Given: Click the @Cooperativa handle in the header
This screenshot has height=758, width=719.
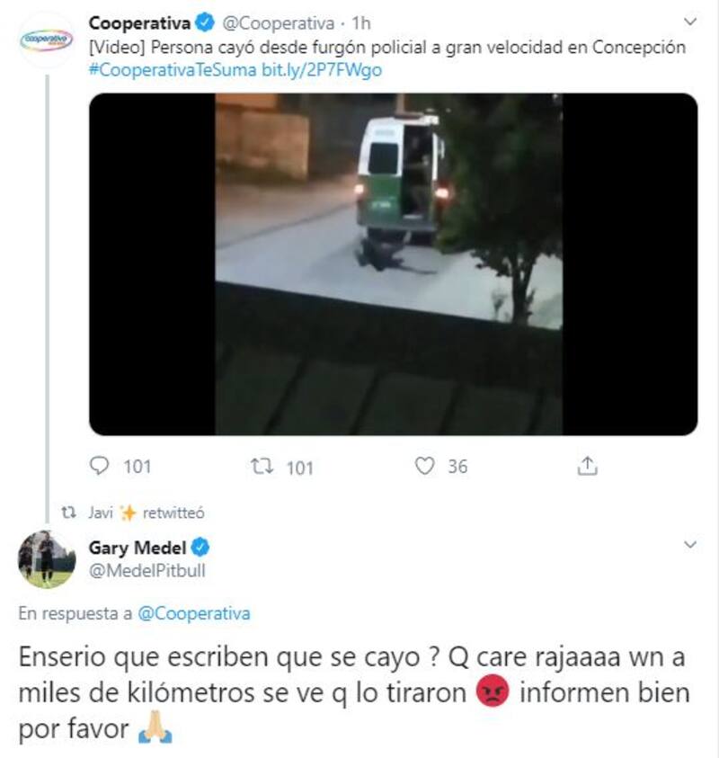Looking at the screenshot, I should [278, 22].
